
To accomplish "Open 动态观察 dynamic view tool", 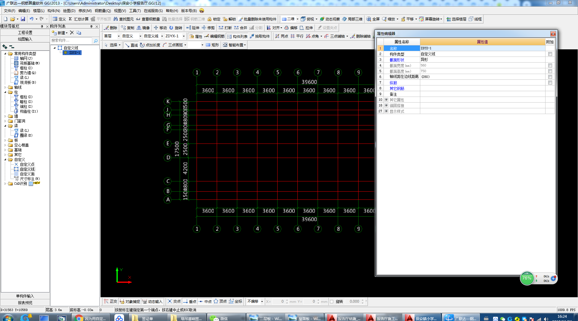I will [x=330, y=19].
